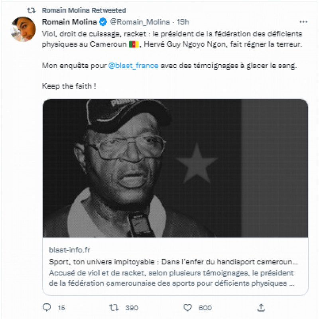This screenshot has width=319, height=319.
Task: Click the Romain Molina display name
Action: pos(69,22)
